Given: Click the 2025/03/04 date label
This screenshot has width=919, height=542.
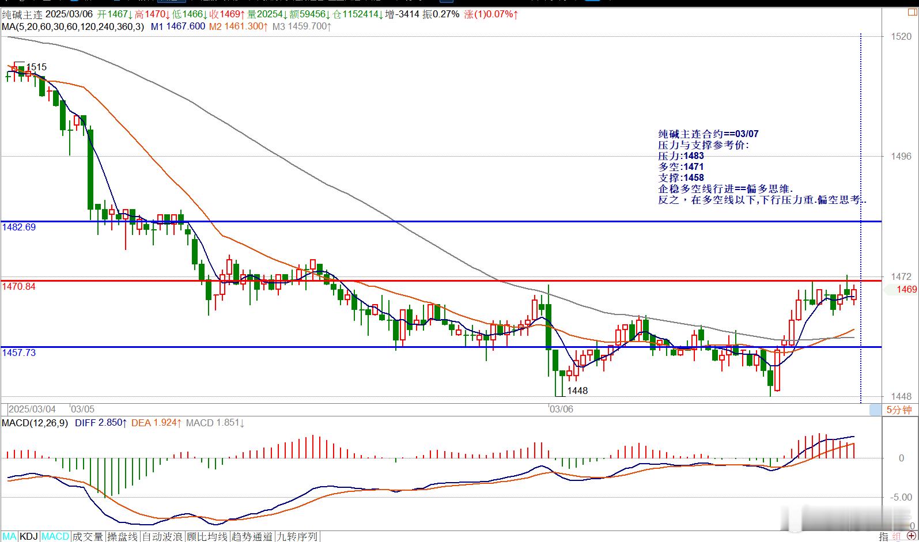Looking at the screenshot, I should 32,409.
